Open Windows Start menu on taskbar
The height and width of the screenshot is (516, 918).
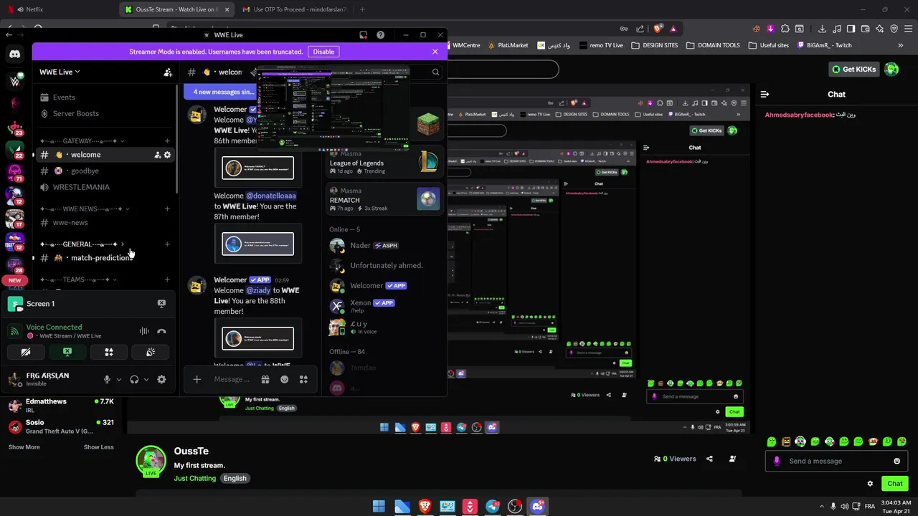click(x=379, y=507)
